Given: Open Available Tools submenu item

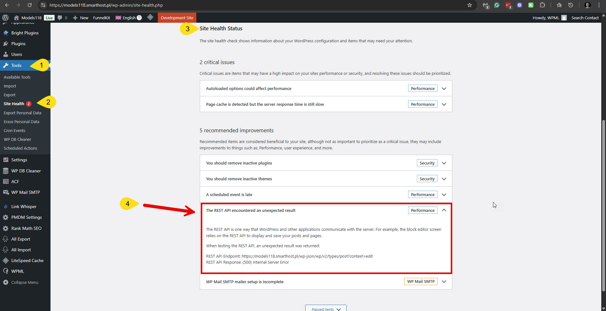Looking at the screenshot, I should (x=17, y=77).
